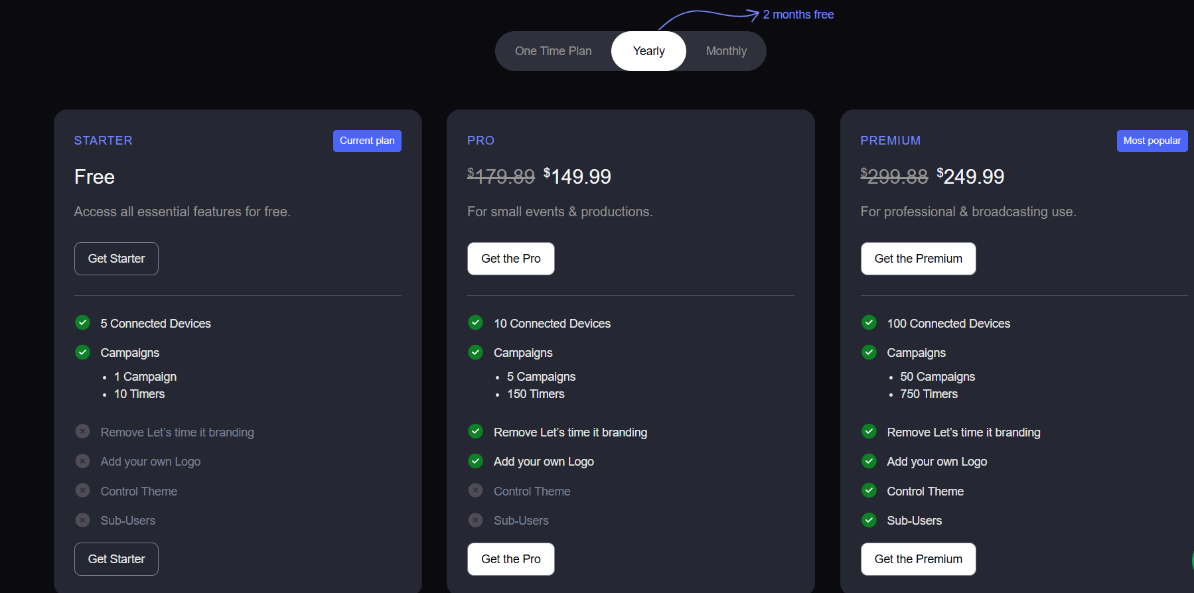
Task: Click green check beside Premium Sub-Users
Action: tap(869, 520)
